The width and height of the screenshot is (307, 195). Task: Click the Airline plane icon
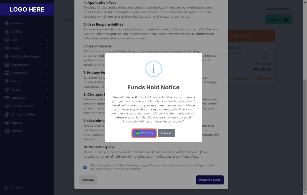point(7,32)
